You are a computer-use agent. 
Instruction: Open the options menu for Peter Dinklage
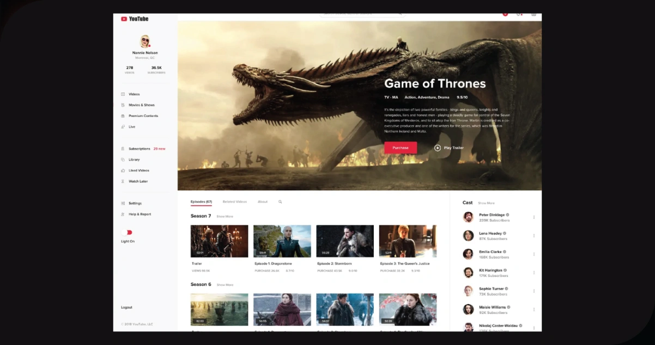click(x=533, y=217)
